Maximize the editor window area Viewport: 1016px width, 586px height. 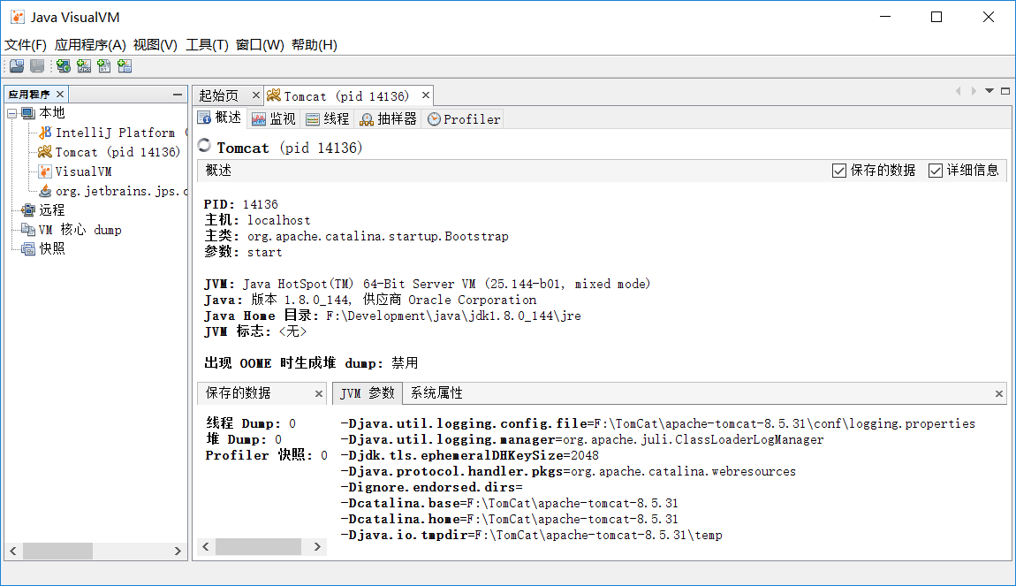coord(1005,91)
